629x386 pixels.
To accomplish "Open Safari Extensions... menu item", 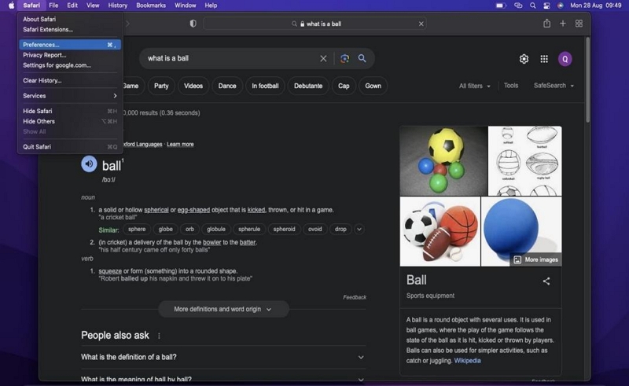I will 70,29.
